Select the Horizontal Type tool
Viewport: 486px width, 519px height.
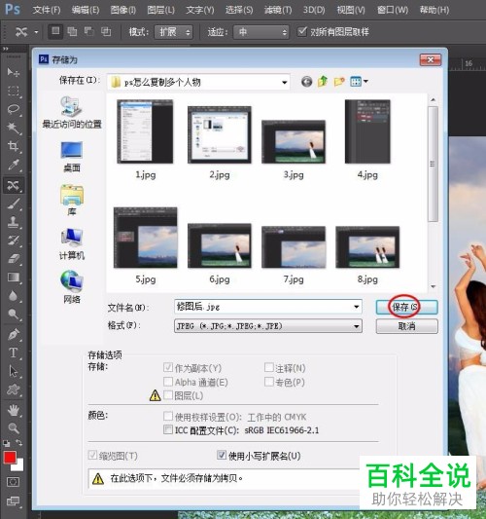(x=14, y=352)
